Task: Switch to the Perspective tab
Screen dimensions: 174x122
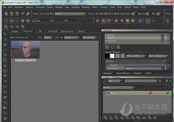Action: pos(68,31)
